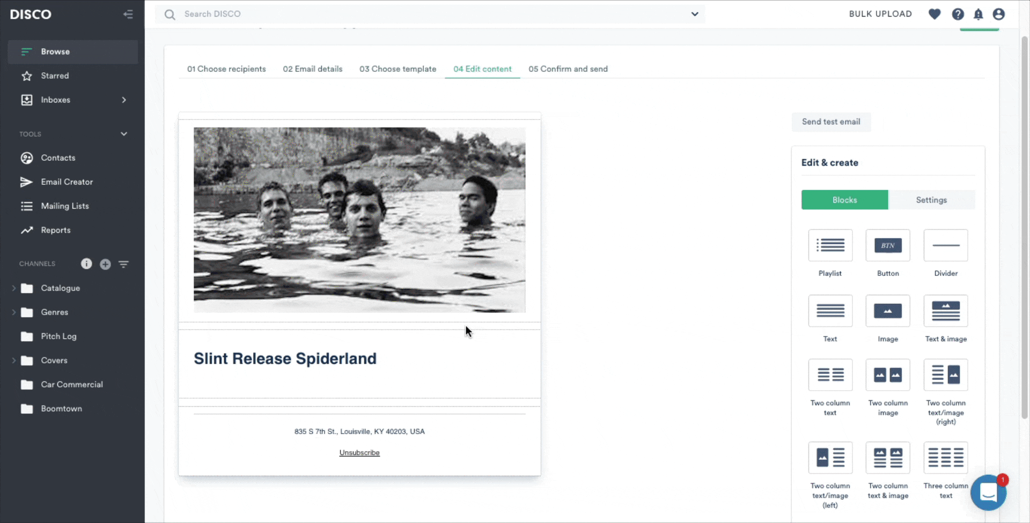The width and height of the screenshot is (1030, 523).
Task: Switch to Settings panel
Action: point(931,200)
